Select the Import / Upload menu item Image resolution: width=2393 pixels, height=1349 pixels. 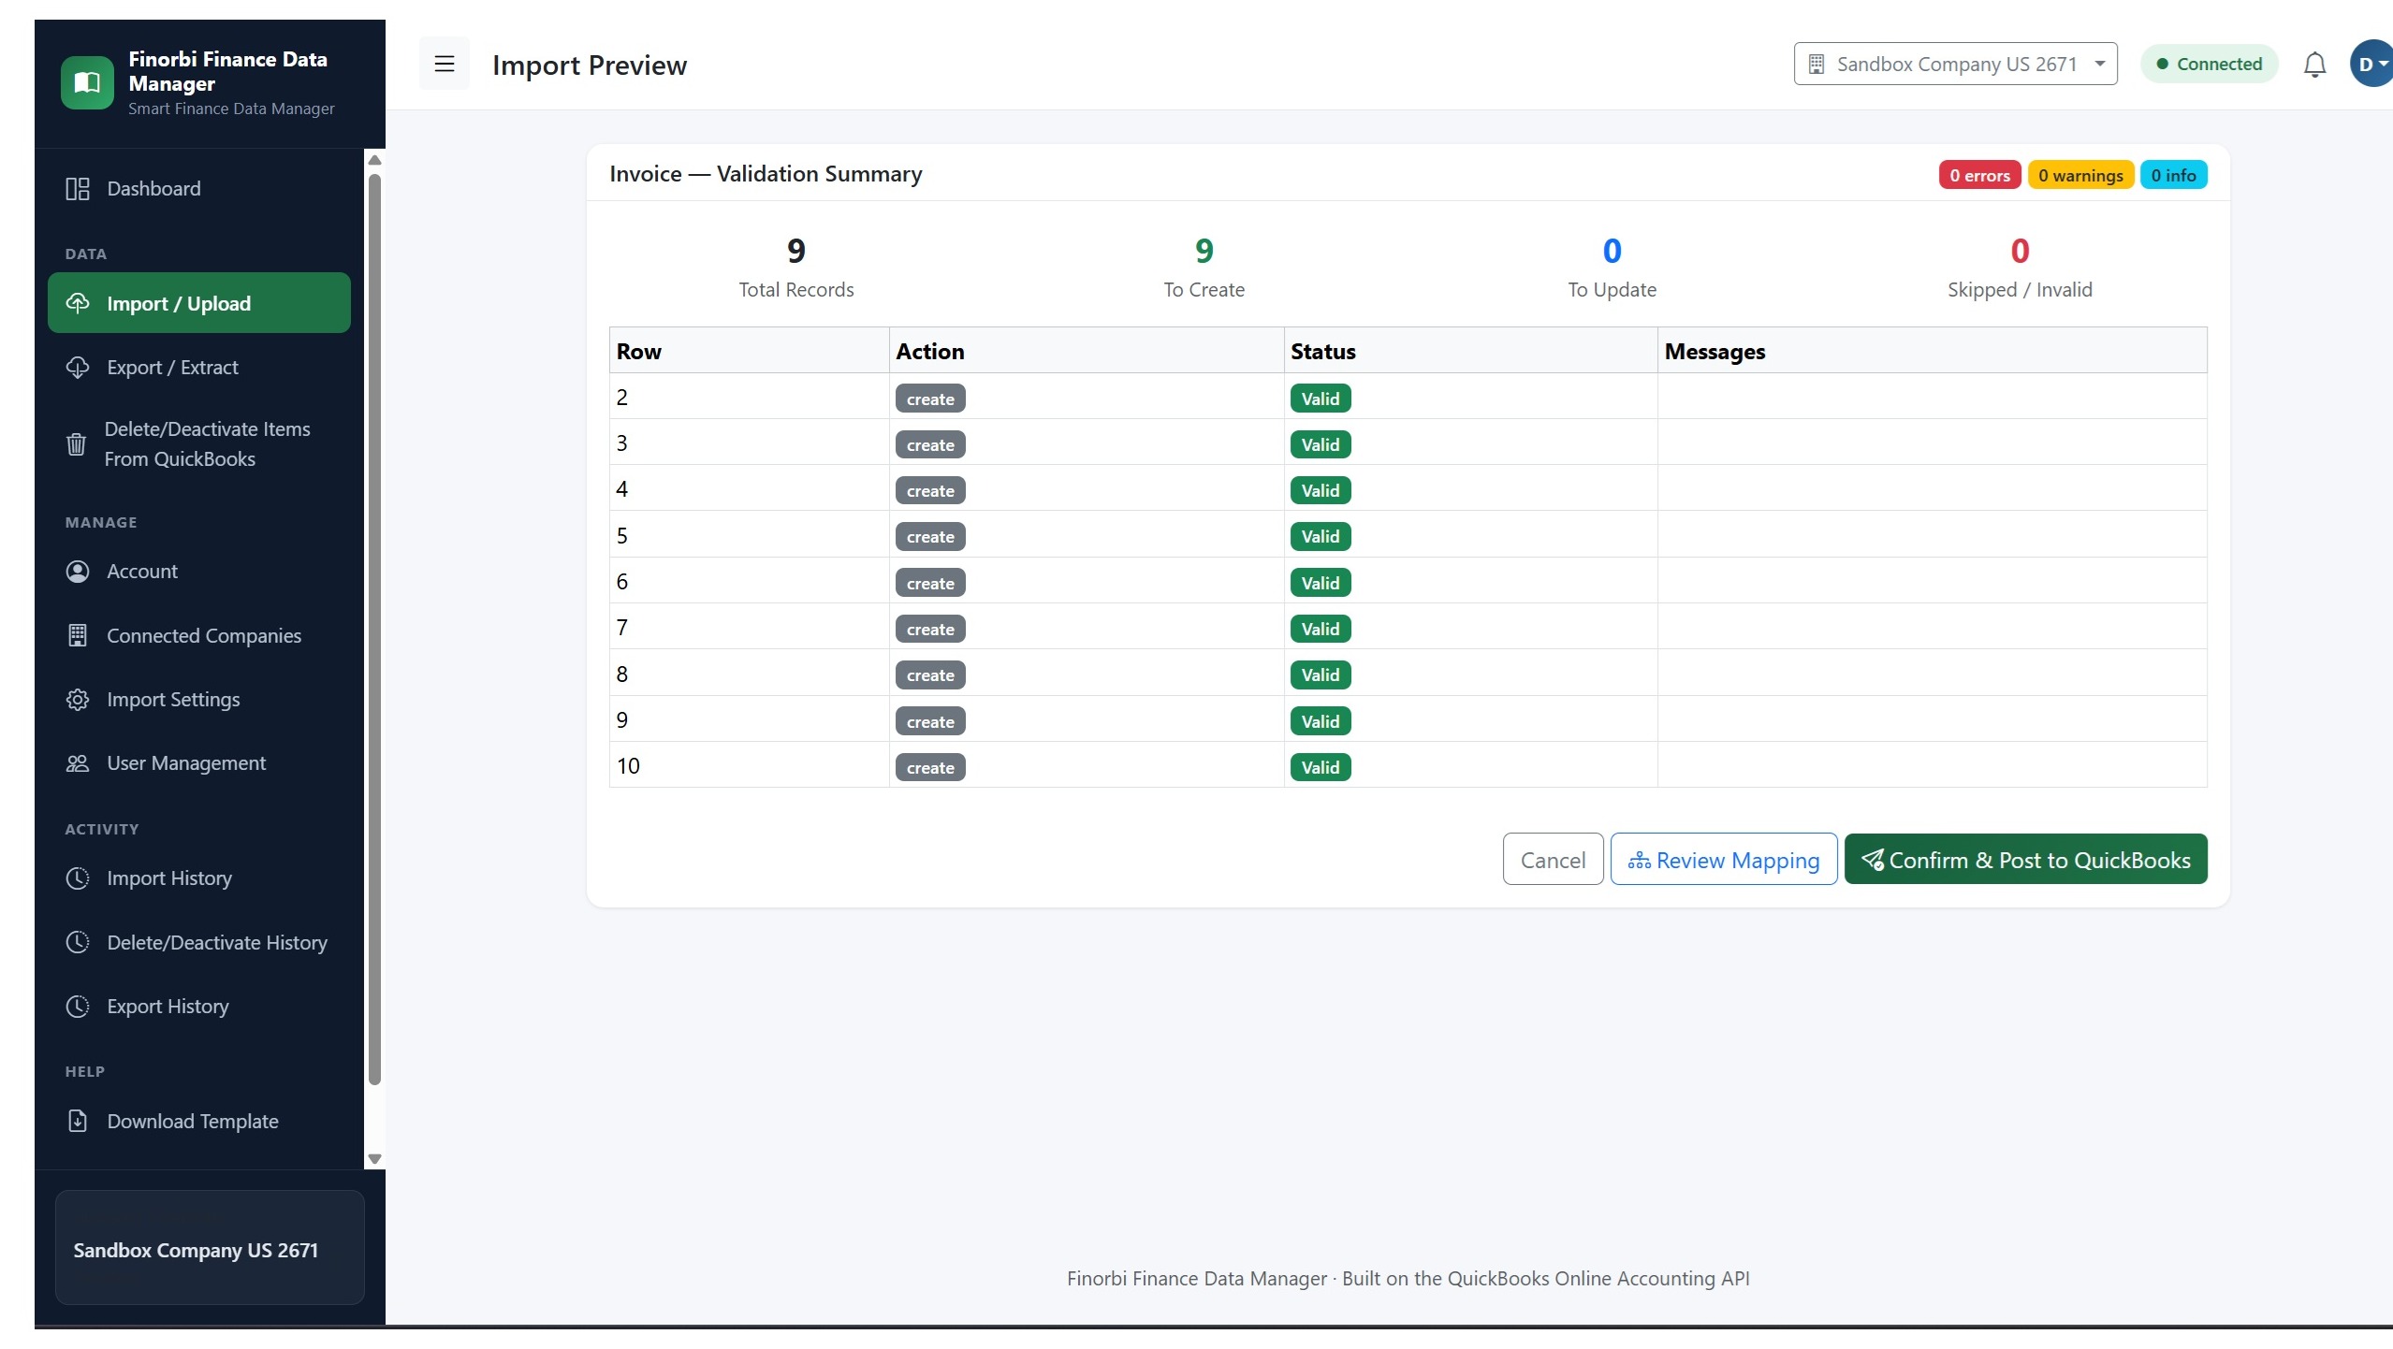pos(199,303)
